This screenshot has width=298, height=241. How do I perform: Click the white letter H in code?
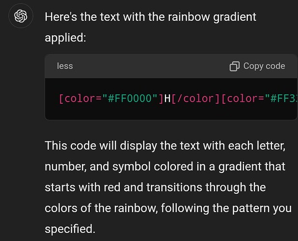pyautogui.click(x=167, y=98)
